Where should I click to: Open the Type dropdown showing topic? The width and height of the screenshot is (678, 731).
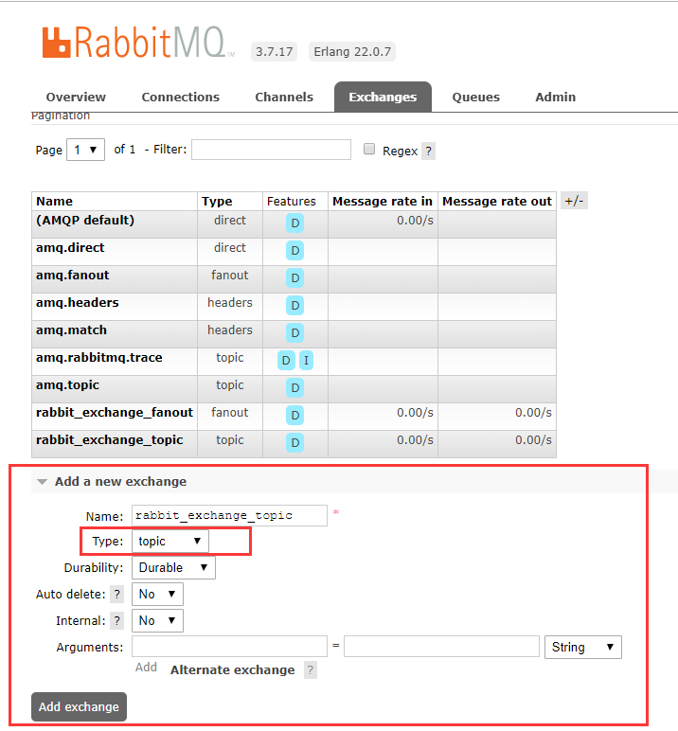click(x=170, y=542)
